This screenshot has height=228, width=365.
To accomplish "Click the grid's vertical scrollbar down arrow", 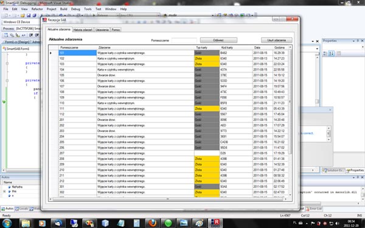I will pos(290,195).
